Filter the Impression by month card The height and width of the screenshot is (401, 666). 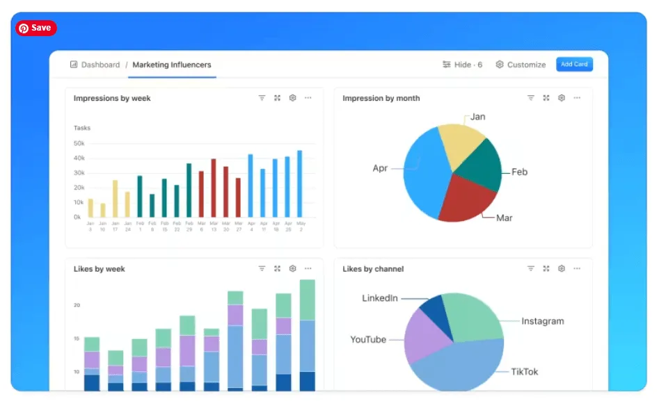click(x=530, y=98)
